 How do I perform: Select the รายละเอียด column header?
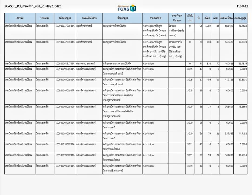(155, 18)
